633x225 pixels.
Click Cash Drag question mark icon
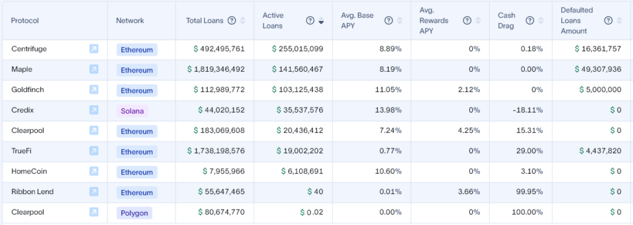click(x=530, y=20)
